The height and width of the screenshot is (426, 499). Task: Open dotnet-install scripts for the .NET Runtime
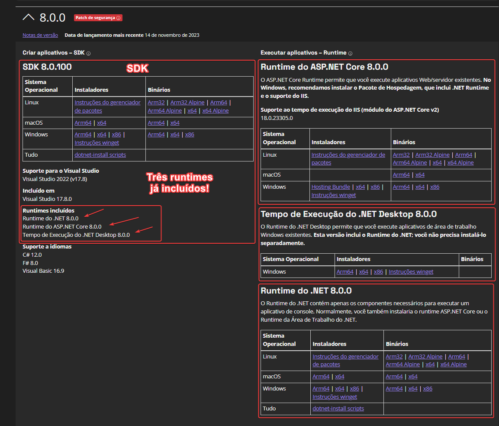tap(338, 408)
